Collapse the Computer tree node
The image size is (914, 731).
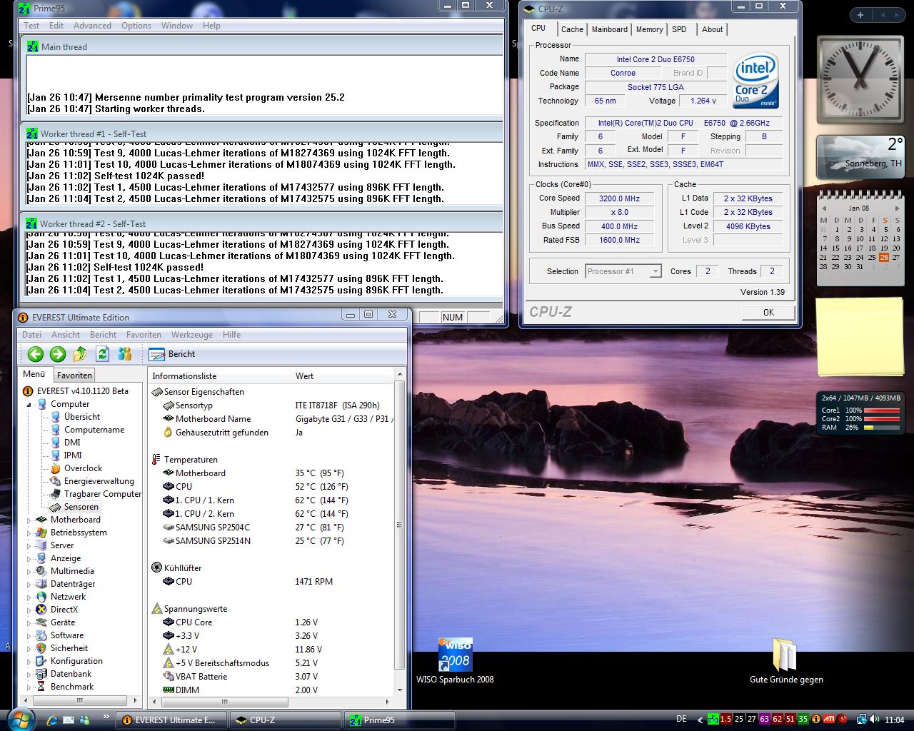pos(29,404)
